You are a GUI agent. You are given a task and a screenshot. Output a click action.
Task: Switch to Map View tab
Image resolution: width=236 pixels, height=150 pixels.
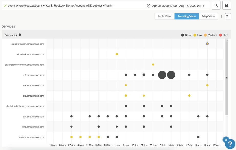[208, 16]
